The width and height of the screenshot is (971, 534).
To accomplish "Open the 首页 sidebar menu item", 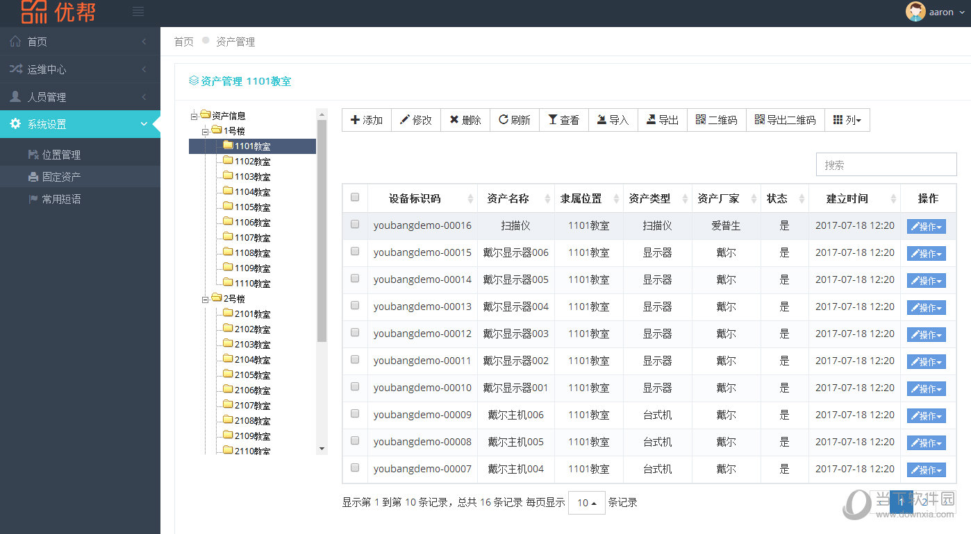I will [x=80, y=42].
